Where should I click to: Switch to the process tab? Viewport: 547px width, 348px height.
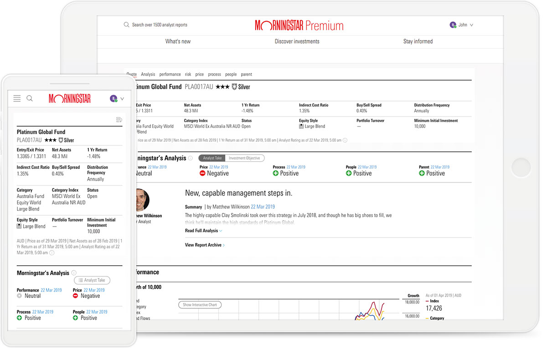point(214,74)
